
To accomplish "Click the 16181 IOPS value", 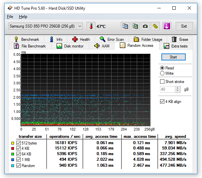I will pos(66,143).
